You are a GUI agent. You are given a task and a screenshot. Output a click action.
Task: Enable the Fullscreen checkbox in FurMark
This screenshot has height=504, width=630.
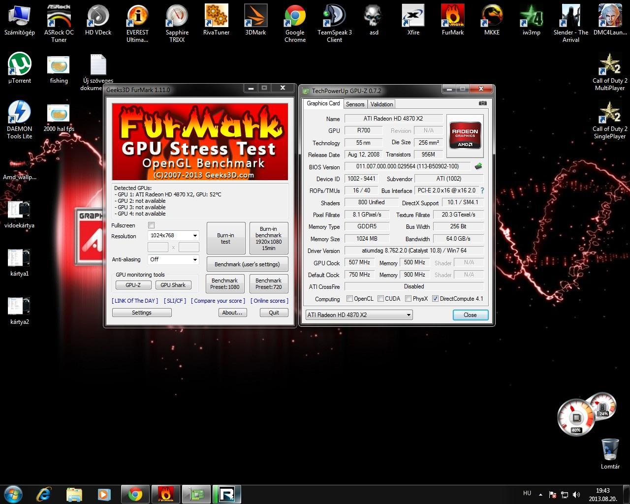tap(152, 225)
